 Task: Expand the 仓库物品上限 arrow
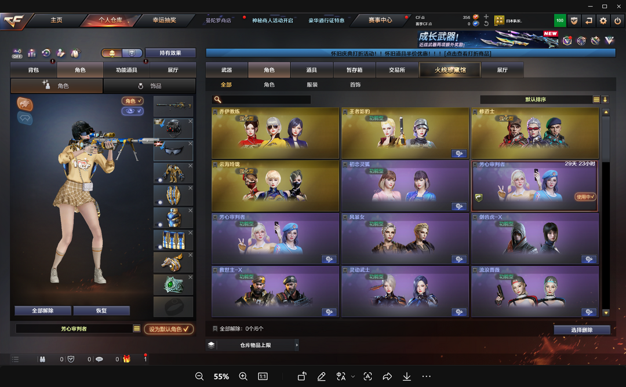(297, 345)
